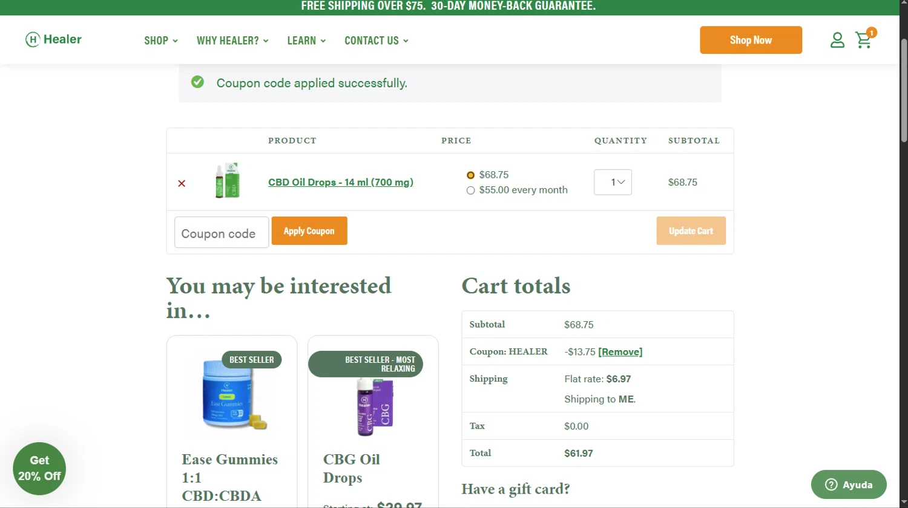Click the BEST SELLER badge on Ease Gummies
The height and width of the screenshot is (508, 908).
point(251,360)
